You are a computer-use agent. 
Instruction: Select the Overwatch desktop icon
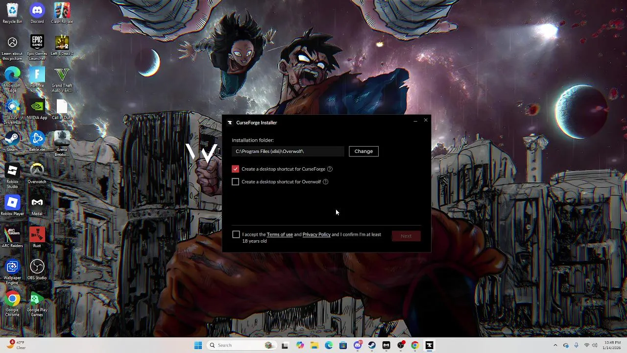(37, 174)
